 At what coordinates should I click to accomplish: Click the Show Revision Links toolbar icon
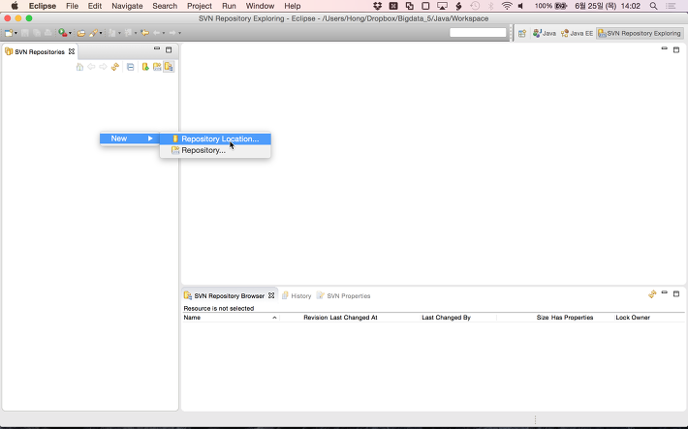[157, 67]
